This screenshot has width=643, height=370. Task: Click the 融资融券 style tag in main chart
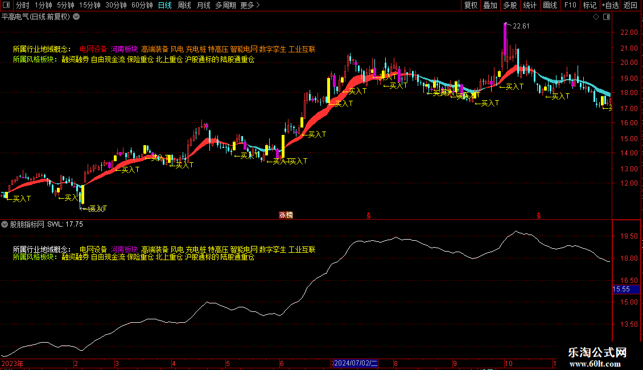(x=76, y=59)
